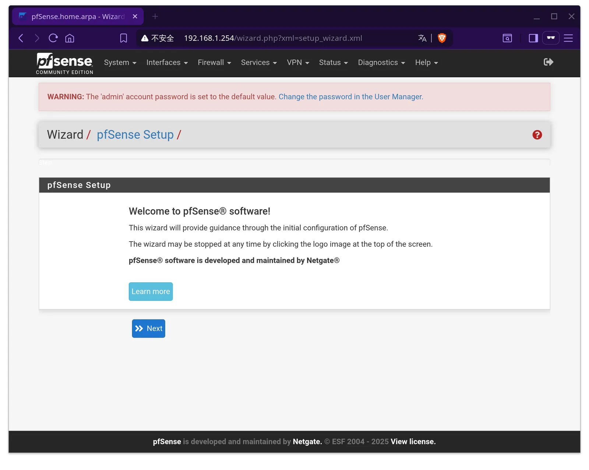
Task: Expand the System dropdown menu
Action: point(120,63)
